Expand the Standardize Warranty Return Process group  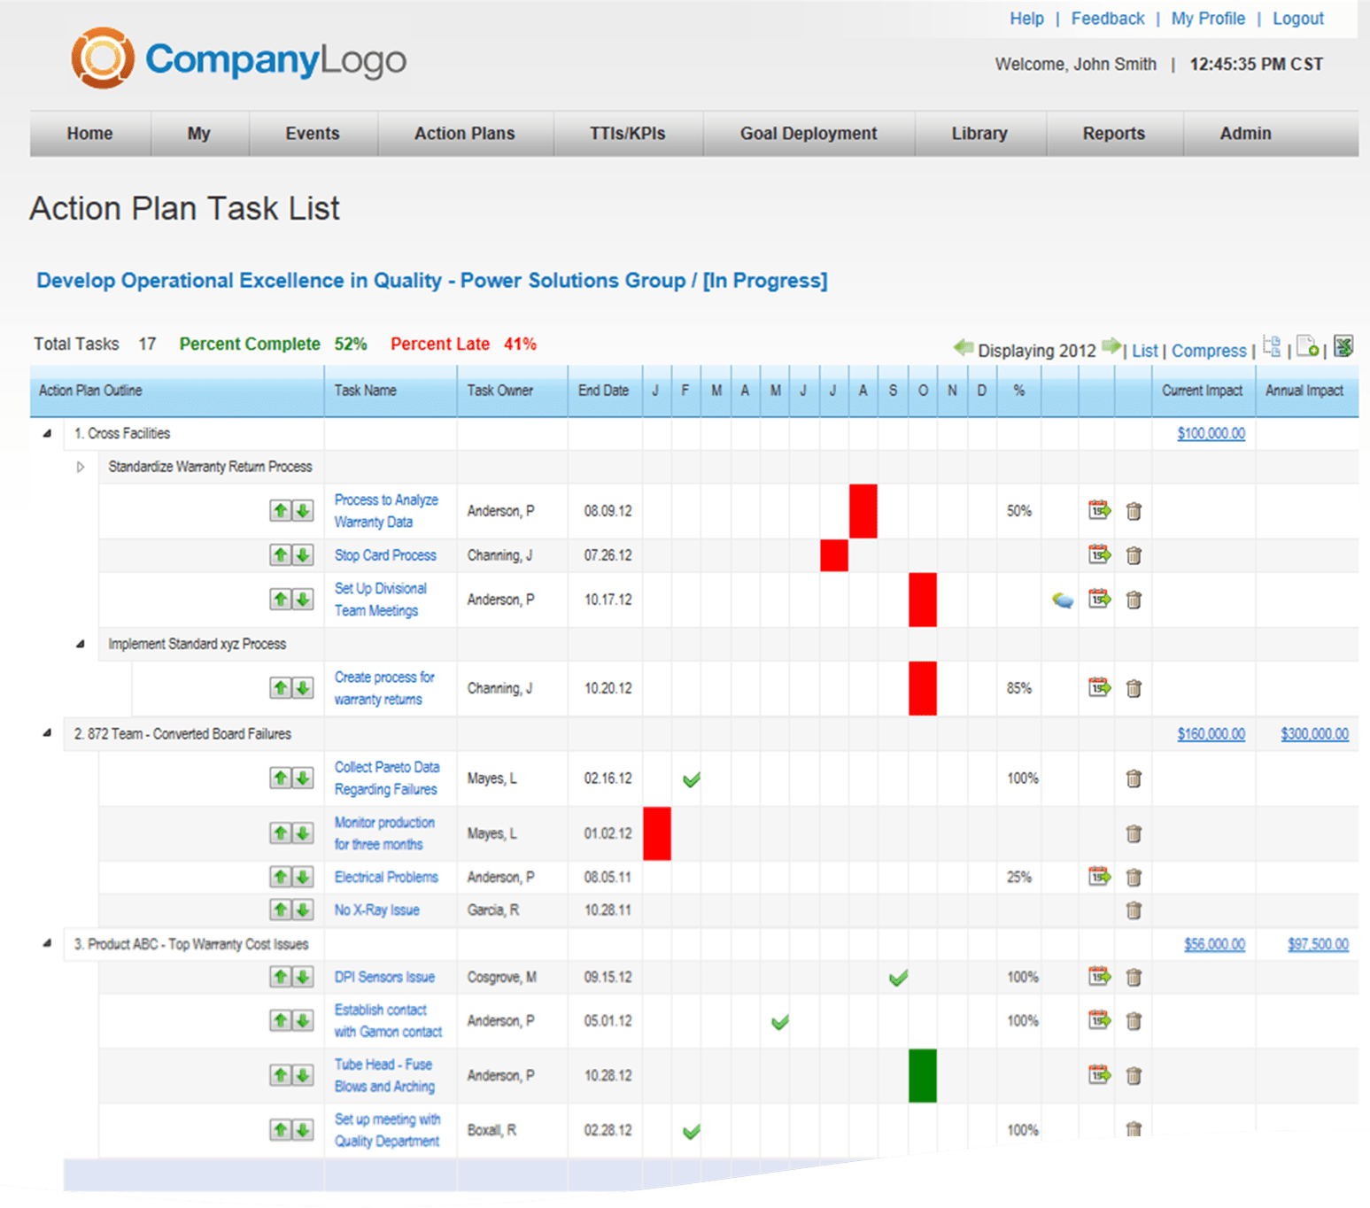coord(81,467)
